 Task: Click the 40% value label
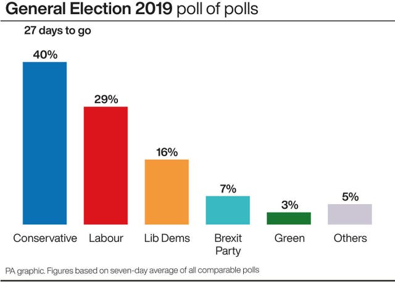tap(45, 55)
